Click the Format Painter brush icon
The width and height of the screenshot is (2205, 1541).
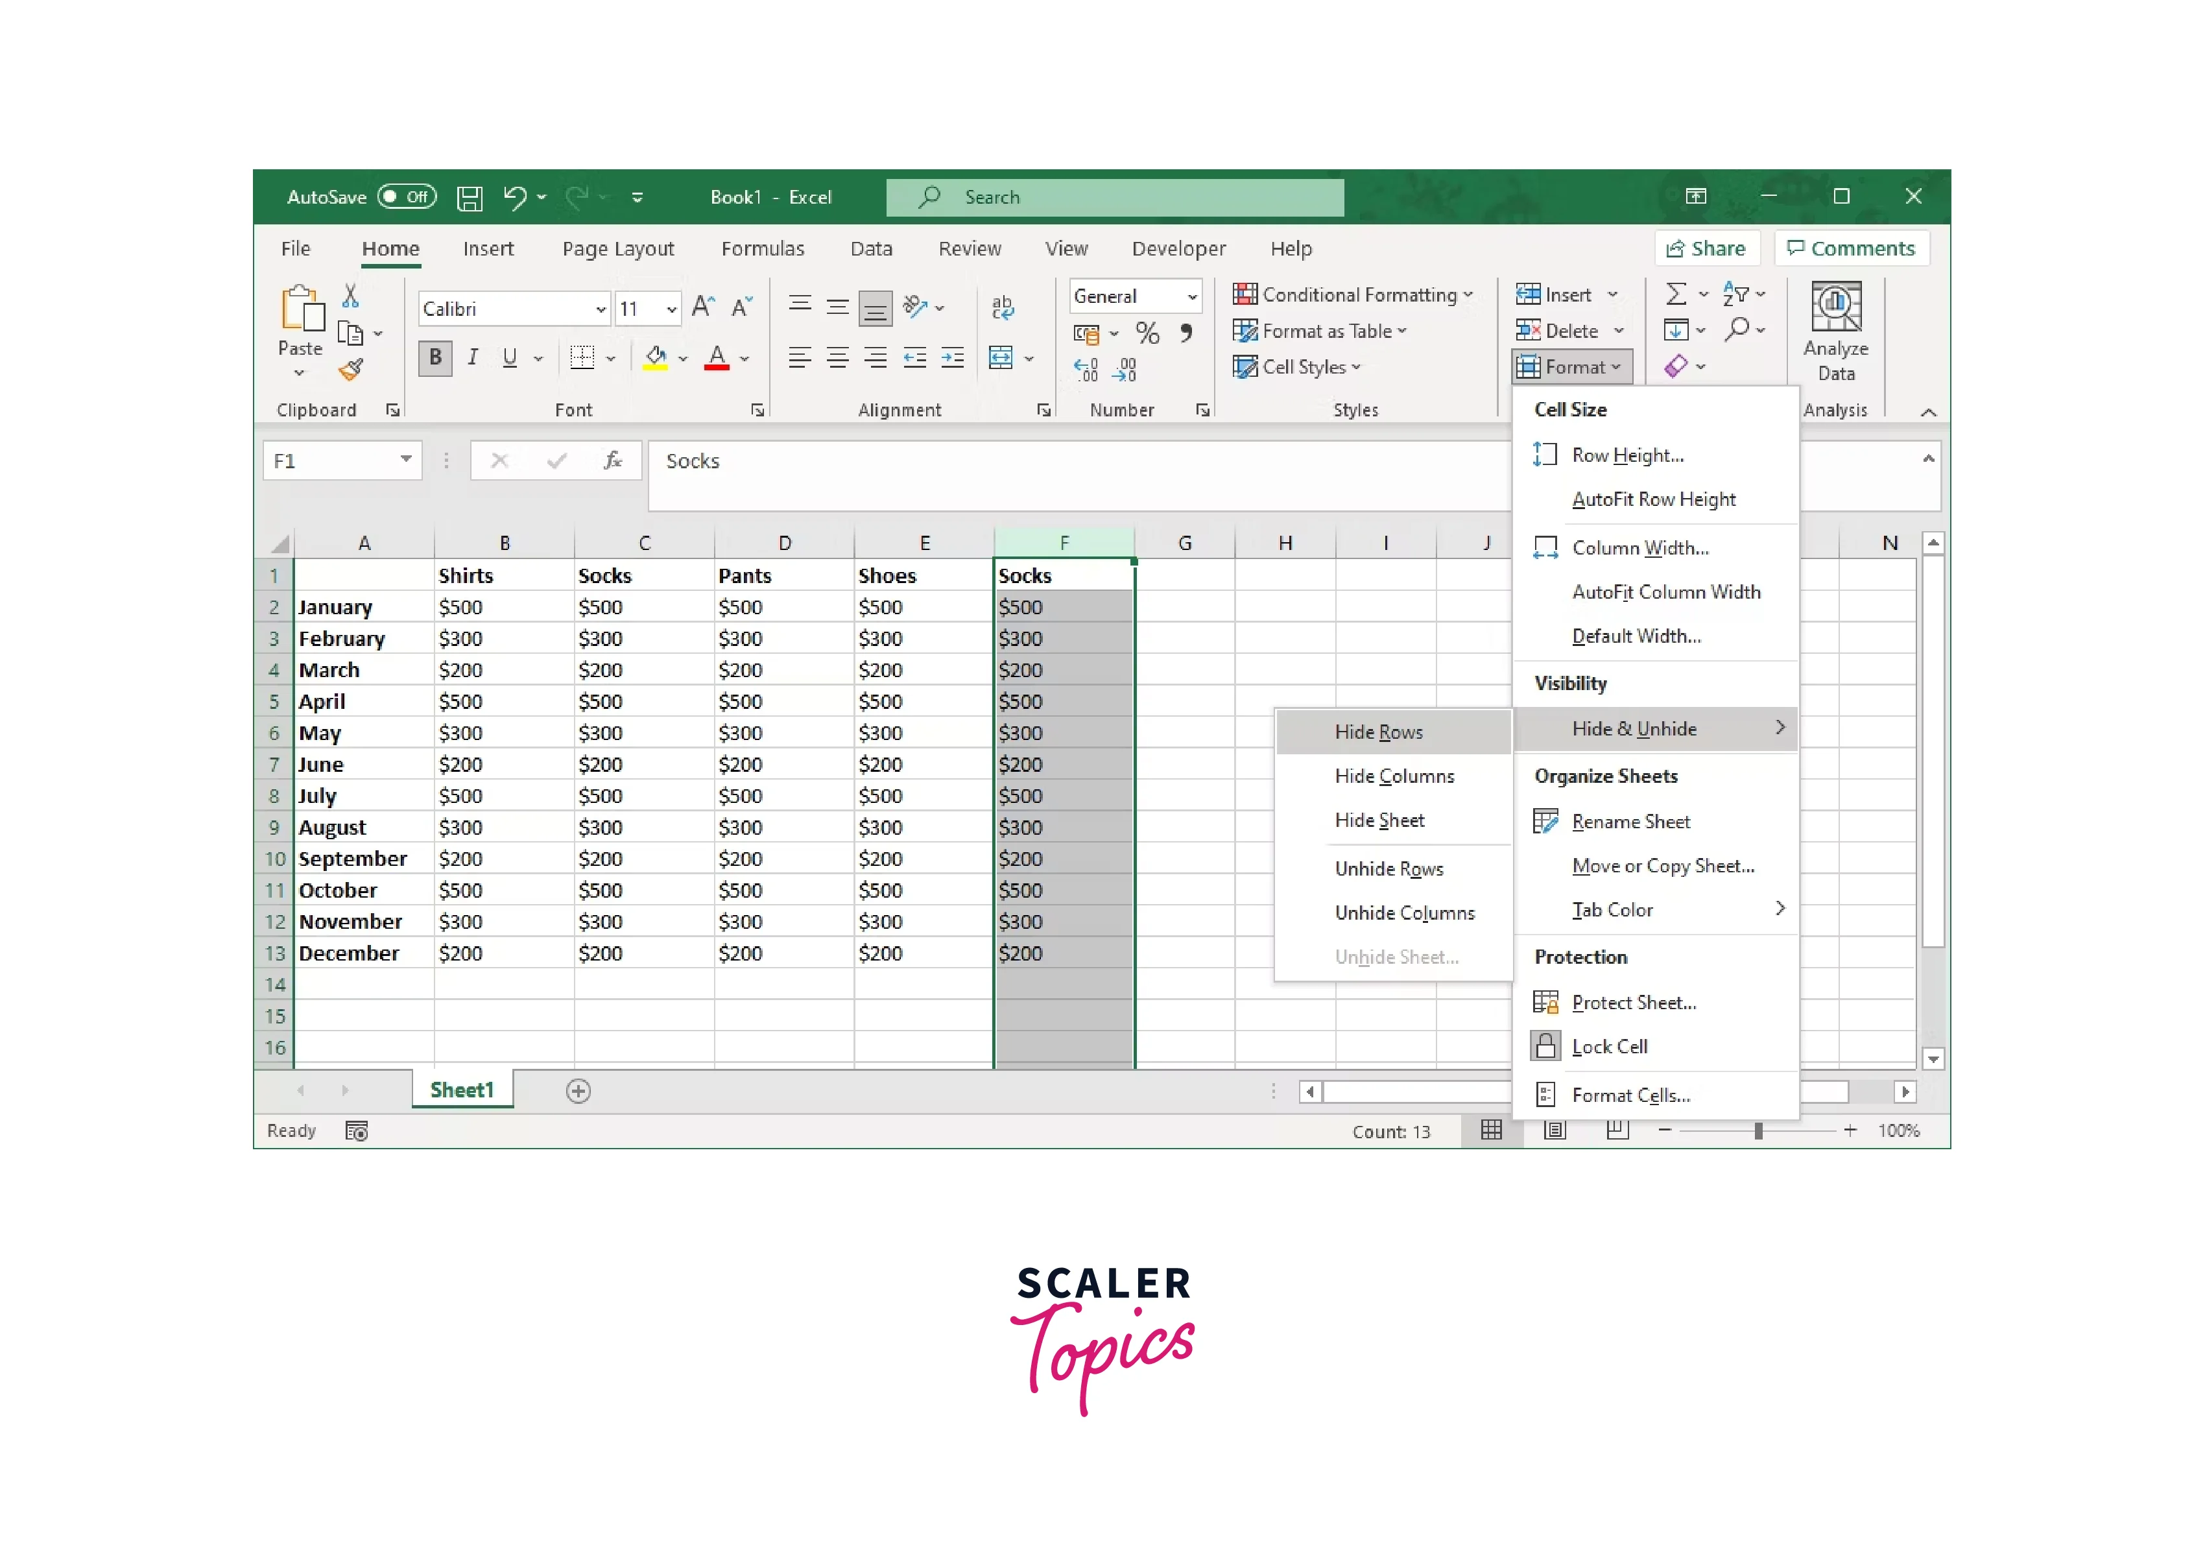click(x=352, y=369)
